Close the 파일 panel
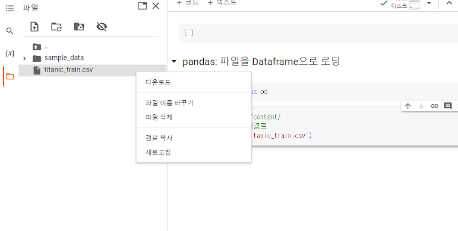Screen dimensions: 458x231 coord(156,6)
